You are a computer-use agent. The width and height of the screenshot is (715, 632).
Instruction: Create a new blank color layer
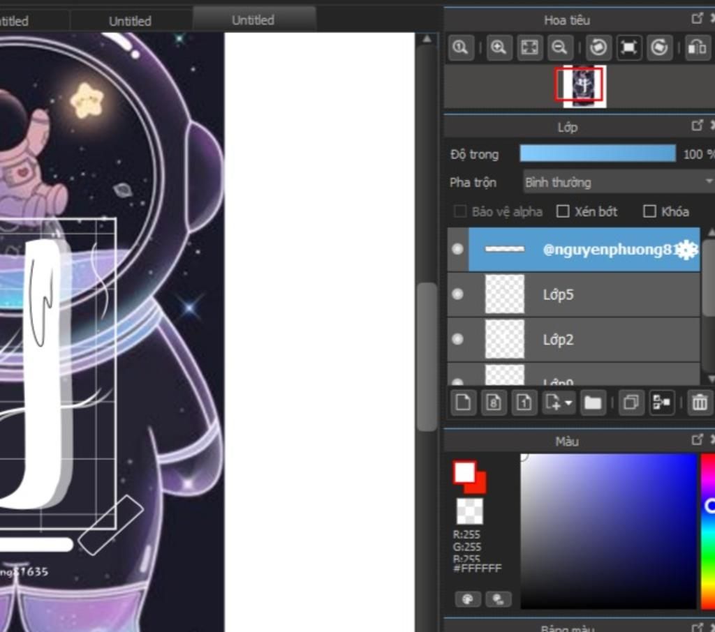pos(463,402)
